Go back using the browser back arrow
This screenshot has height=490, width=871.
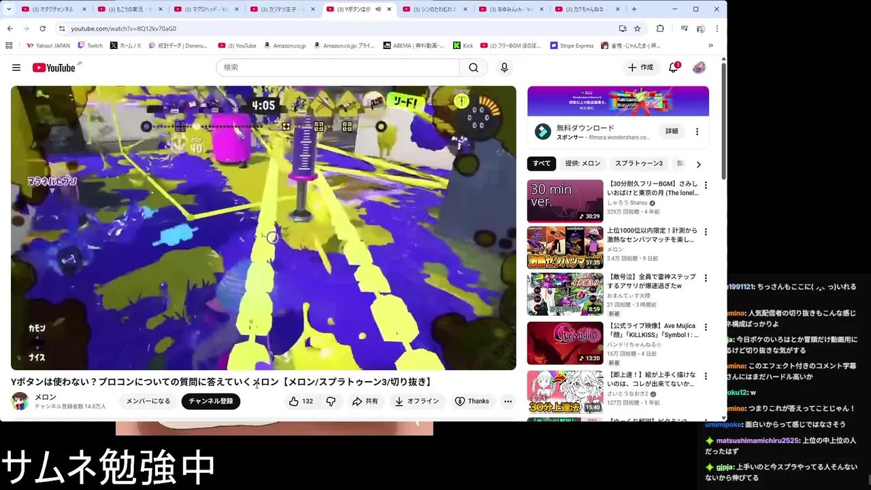tap(10, 29)
